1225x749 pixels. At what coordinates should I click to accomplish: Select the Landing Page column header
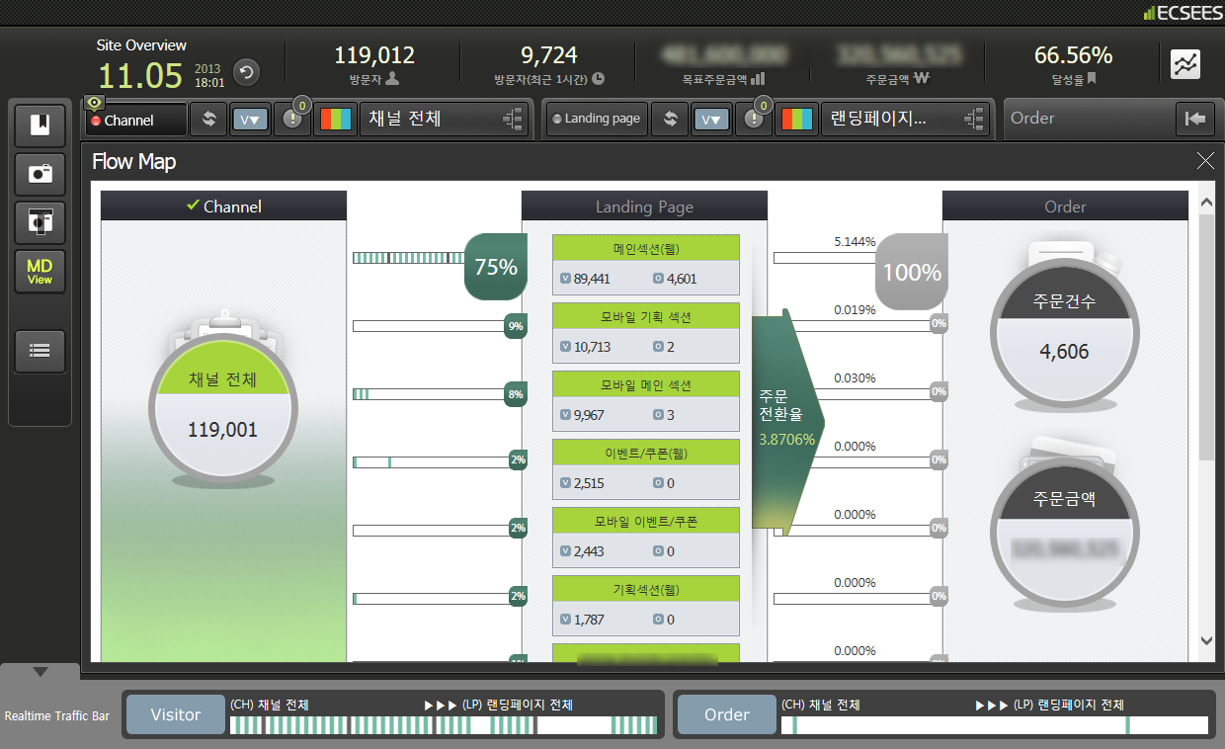(x=644, y=207)
